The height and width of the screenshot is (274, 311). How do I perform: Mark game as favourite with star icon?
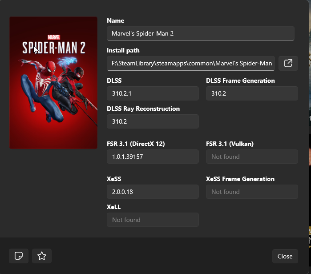pyautogui.click(x=42, y=256)
